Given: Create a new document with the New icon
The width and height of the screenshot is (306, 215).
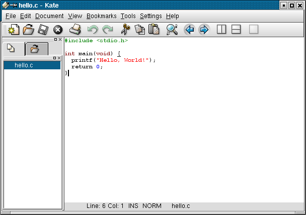Looking at the screenshot, I should click(x=14, y=30).
